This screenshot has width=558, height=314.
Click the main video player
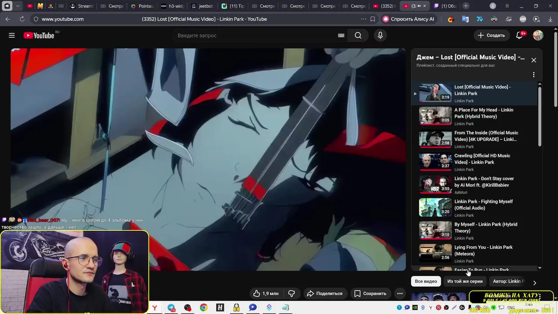tap(208, 159)
